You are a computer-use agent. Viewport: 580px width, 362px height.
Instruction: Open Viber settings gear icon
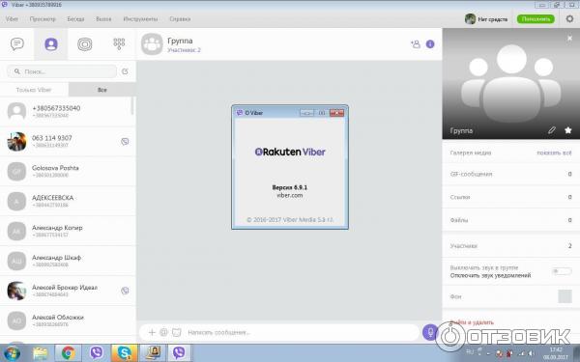(x=569, y=18)
